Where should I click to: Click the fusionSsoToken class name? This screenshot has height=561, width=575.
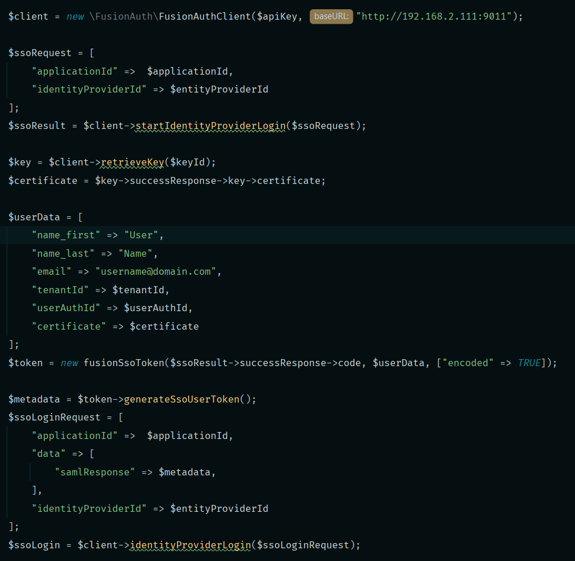click(x=124, y=363)
